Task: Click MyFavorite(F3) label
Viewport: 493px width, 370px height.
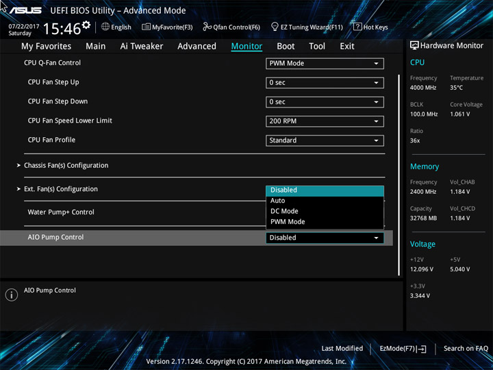Action: click(x=173, y=27)
